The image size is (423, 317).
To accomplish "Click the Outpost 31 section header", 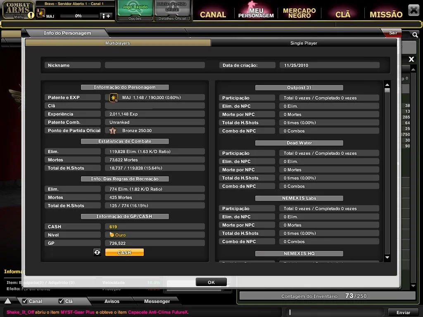I will click(x=299, y=88).
